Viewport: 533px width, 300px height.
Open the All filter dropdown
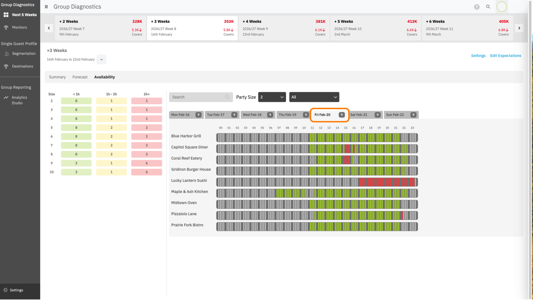pyautogui.click(x=314, y=97)
